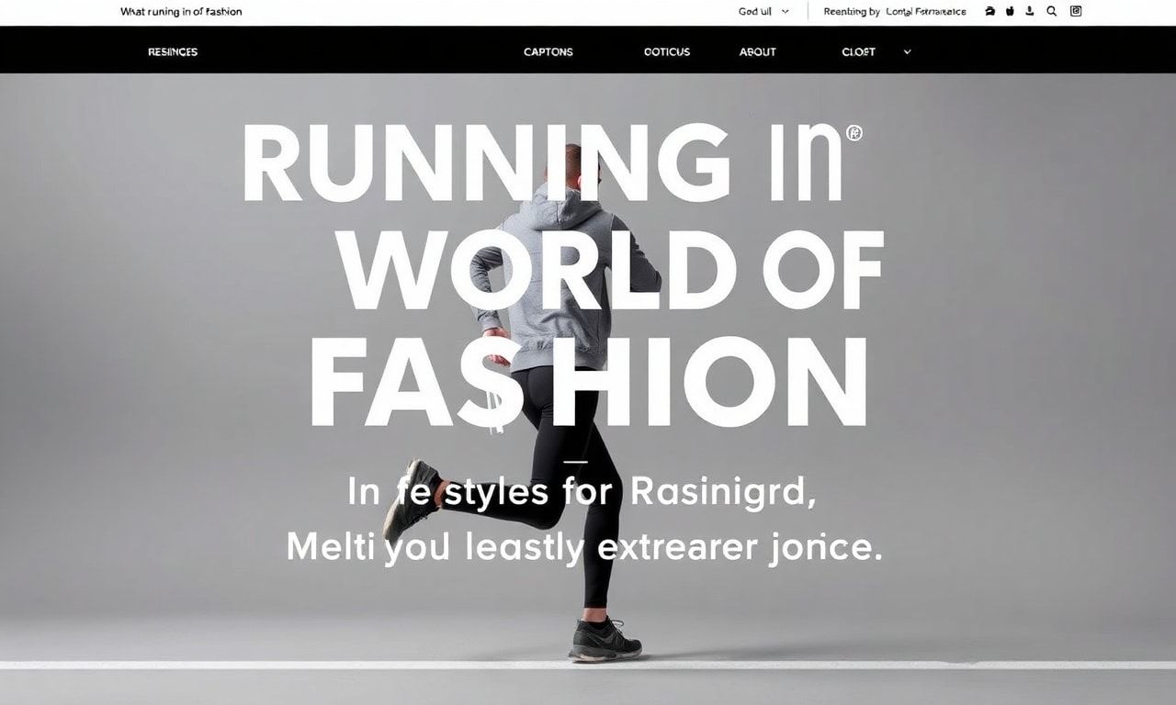
Task: Click the shopping bag icon in the header
Action: coord(1010,11)
